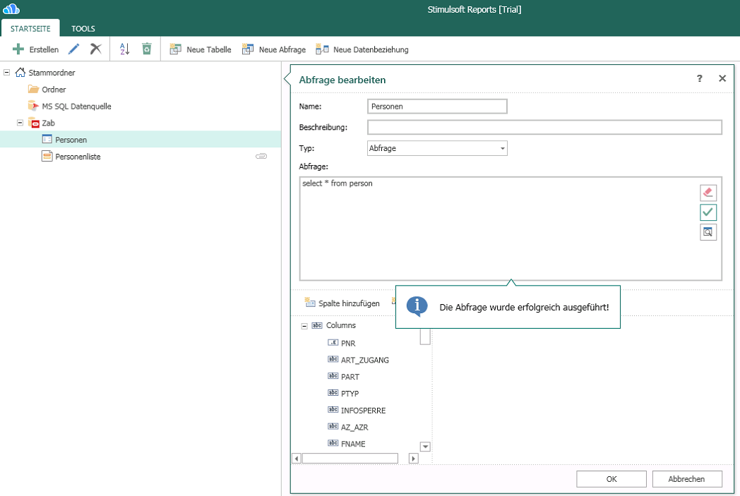Confirm the dialog with OK
This screenshot has height=496, width=740.
(611, 479)
